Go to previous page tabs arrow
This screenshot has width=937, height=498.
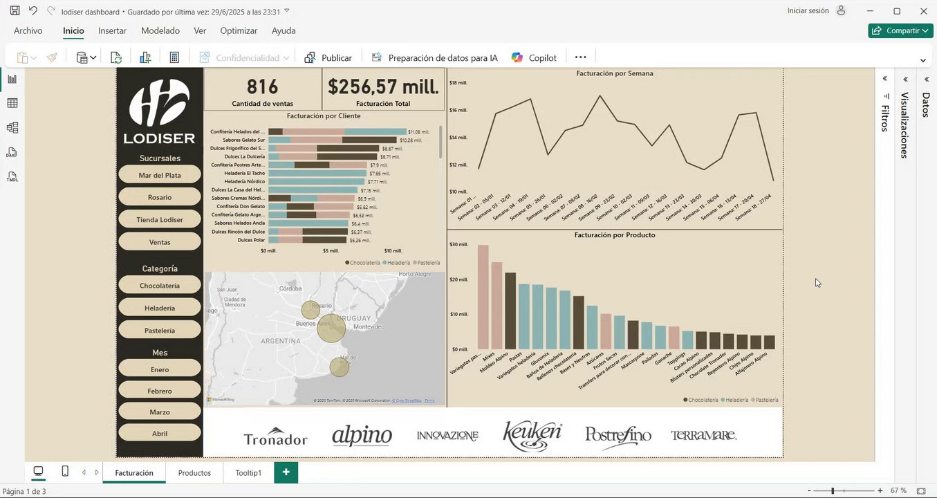click(84, 473)
